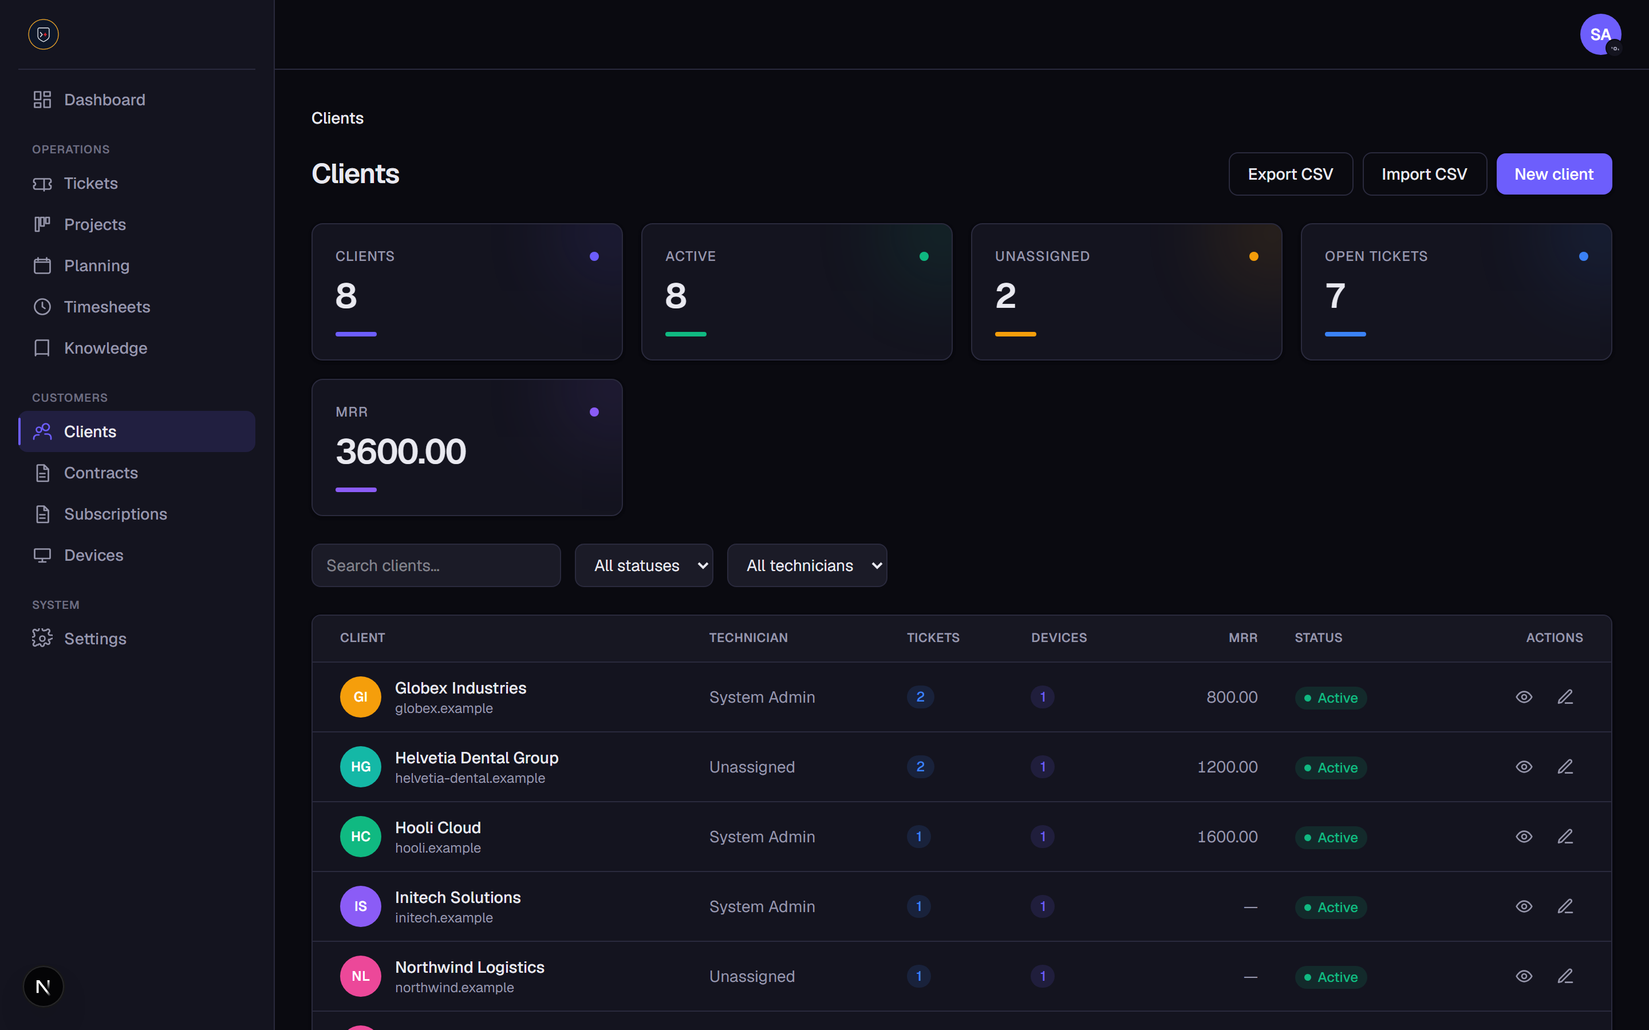Click the Subscriptions document icon

(42, 514)
